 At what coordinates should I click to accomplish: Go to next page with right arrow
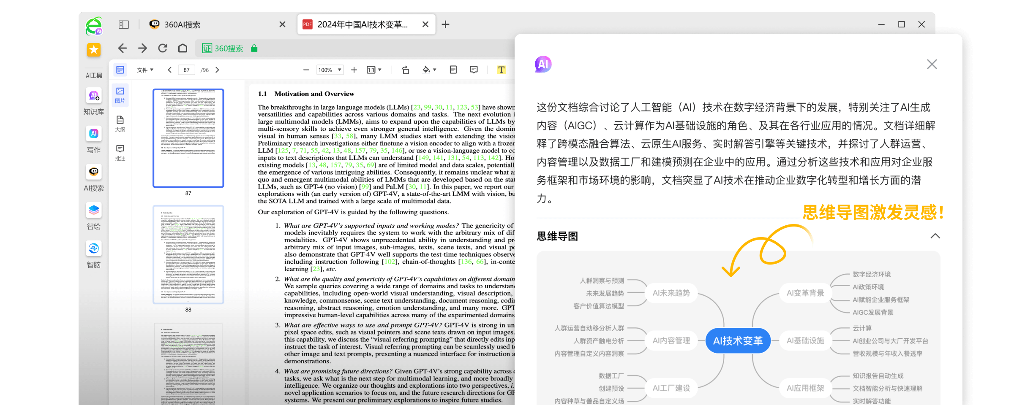[217, 70]
